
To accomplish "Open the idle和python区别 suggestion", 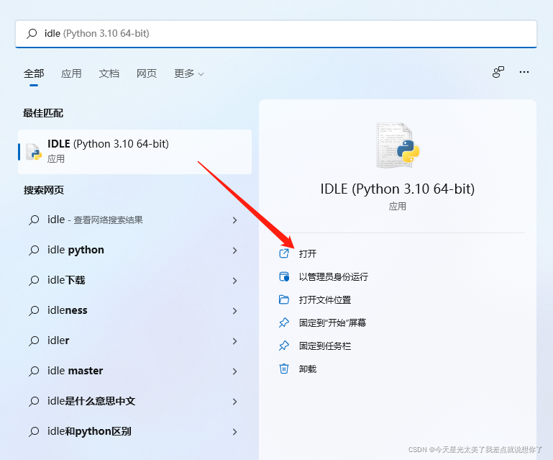I will (x=134, y=431).
